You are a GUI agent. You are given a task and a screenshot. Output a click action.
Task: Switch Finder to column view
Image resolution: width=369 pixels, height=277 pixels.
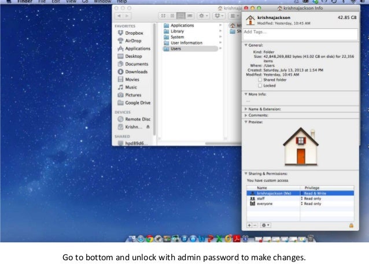point(180,16)
